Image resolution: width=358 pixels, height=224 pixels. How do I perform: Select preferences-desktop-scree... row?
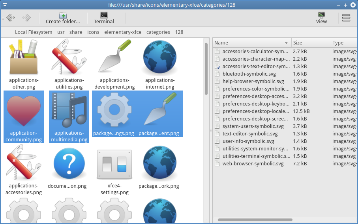[285, 119]
